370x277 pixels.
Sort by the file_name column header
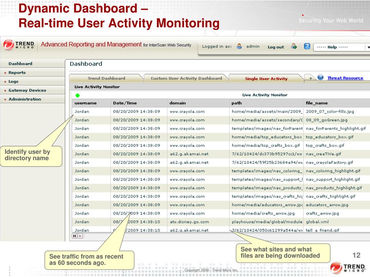(336, 103)
